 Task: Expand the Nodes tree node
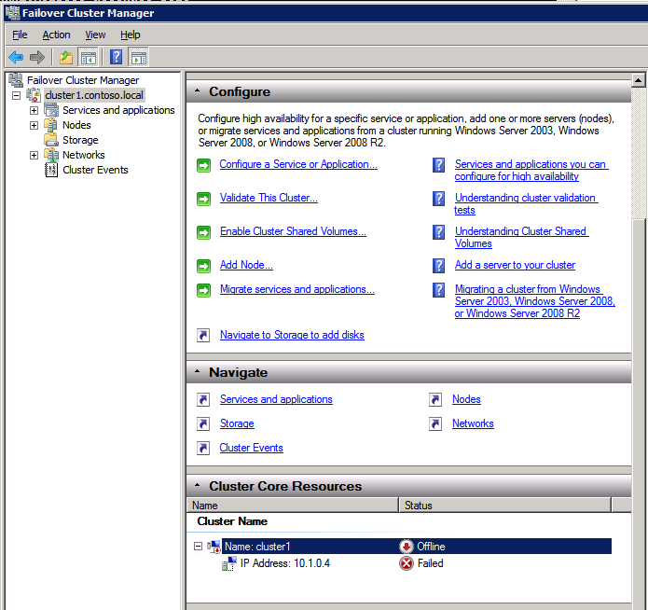tap(34, 125)
